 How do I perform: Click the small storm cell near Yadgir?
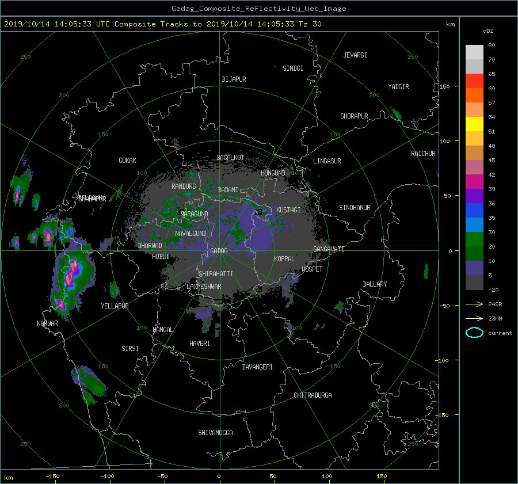(396, 113)
